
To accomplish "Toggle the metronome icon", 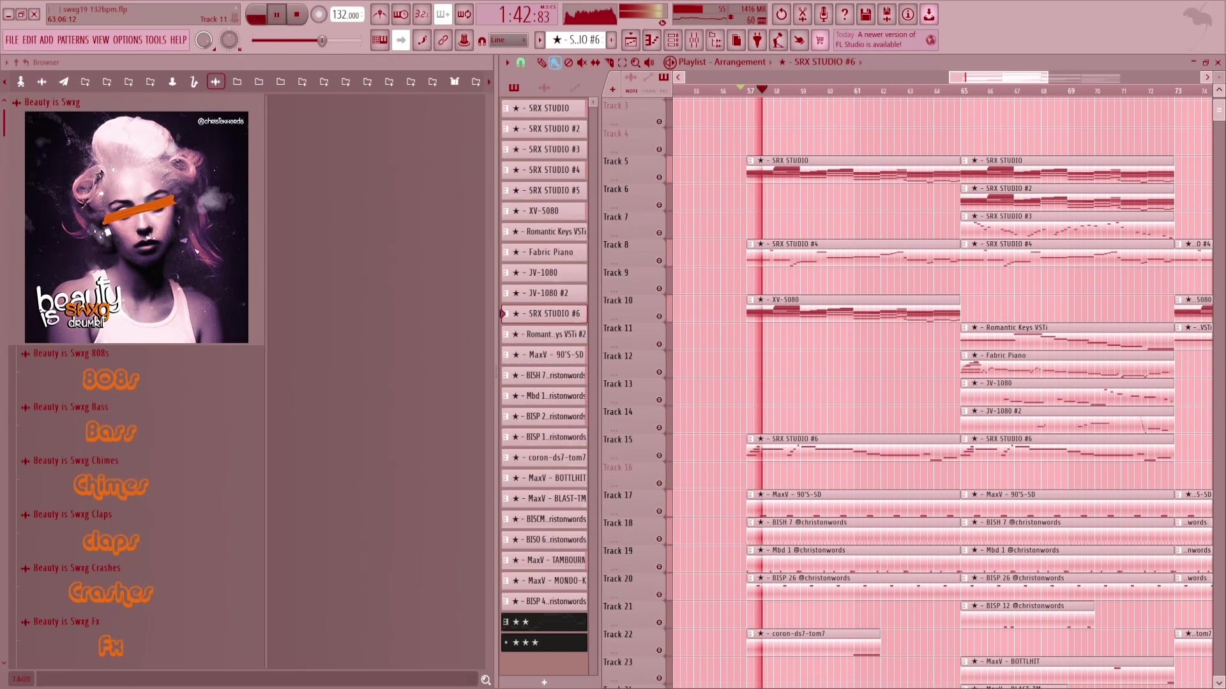I will (380, 14).
